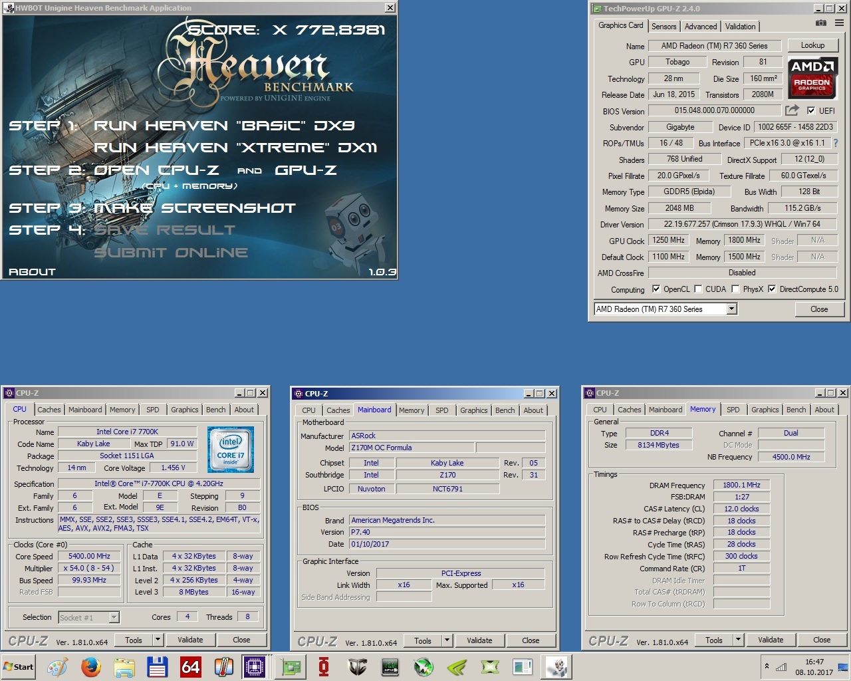Screen dimensions: 851x681
Task: Launch Firefox from the taskbar
Action: (x=91, y=666)
